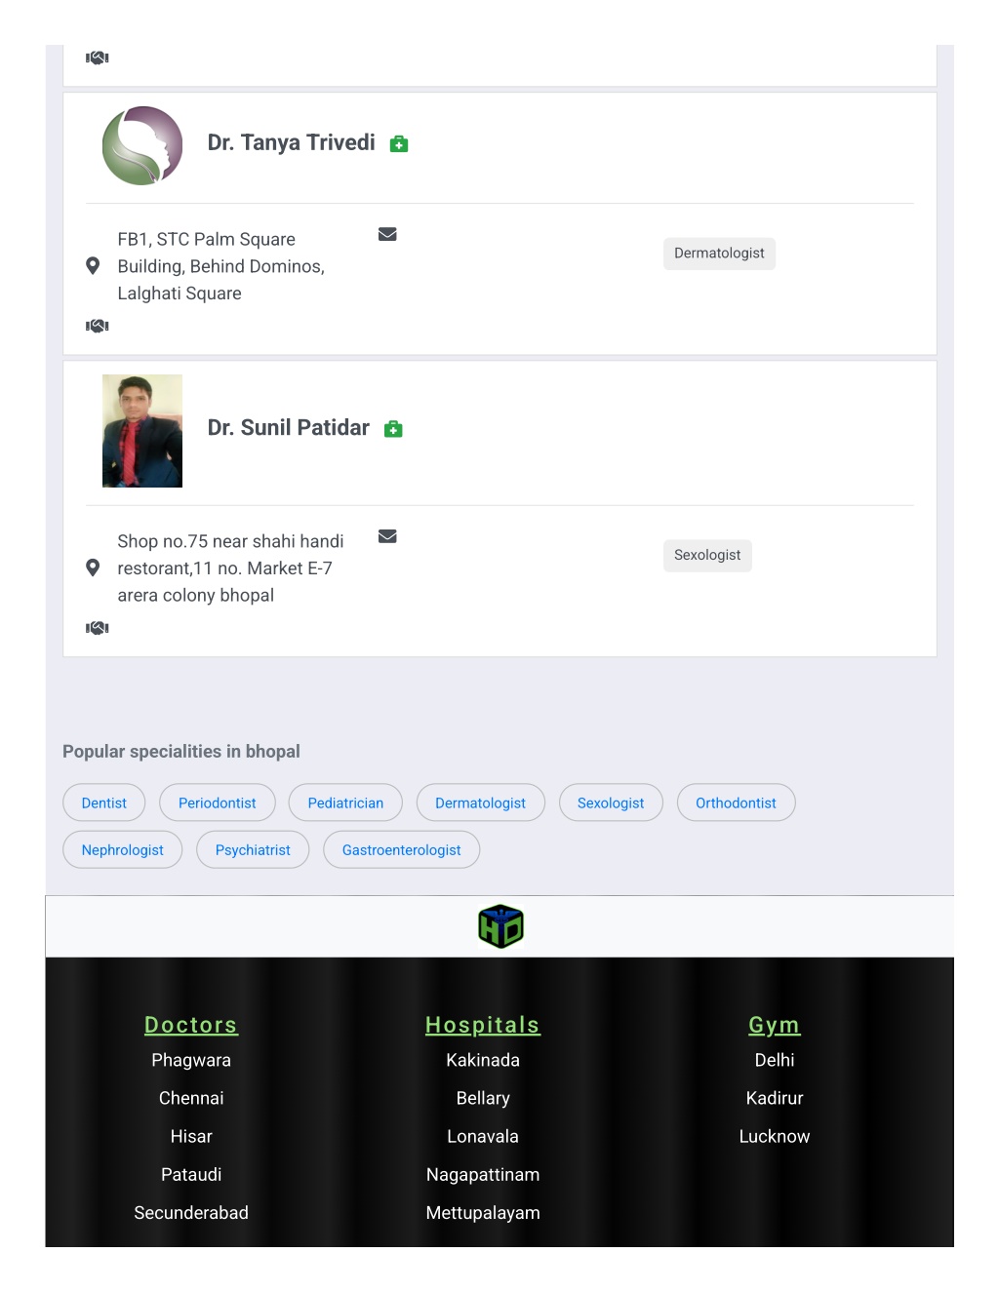Open Dr. Sunil Patidar name link
999x1292 pixels.
(289, 428)
